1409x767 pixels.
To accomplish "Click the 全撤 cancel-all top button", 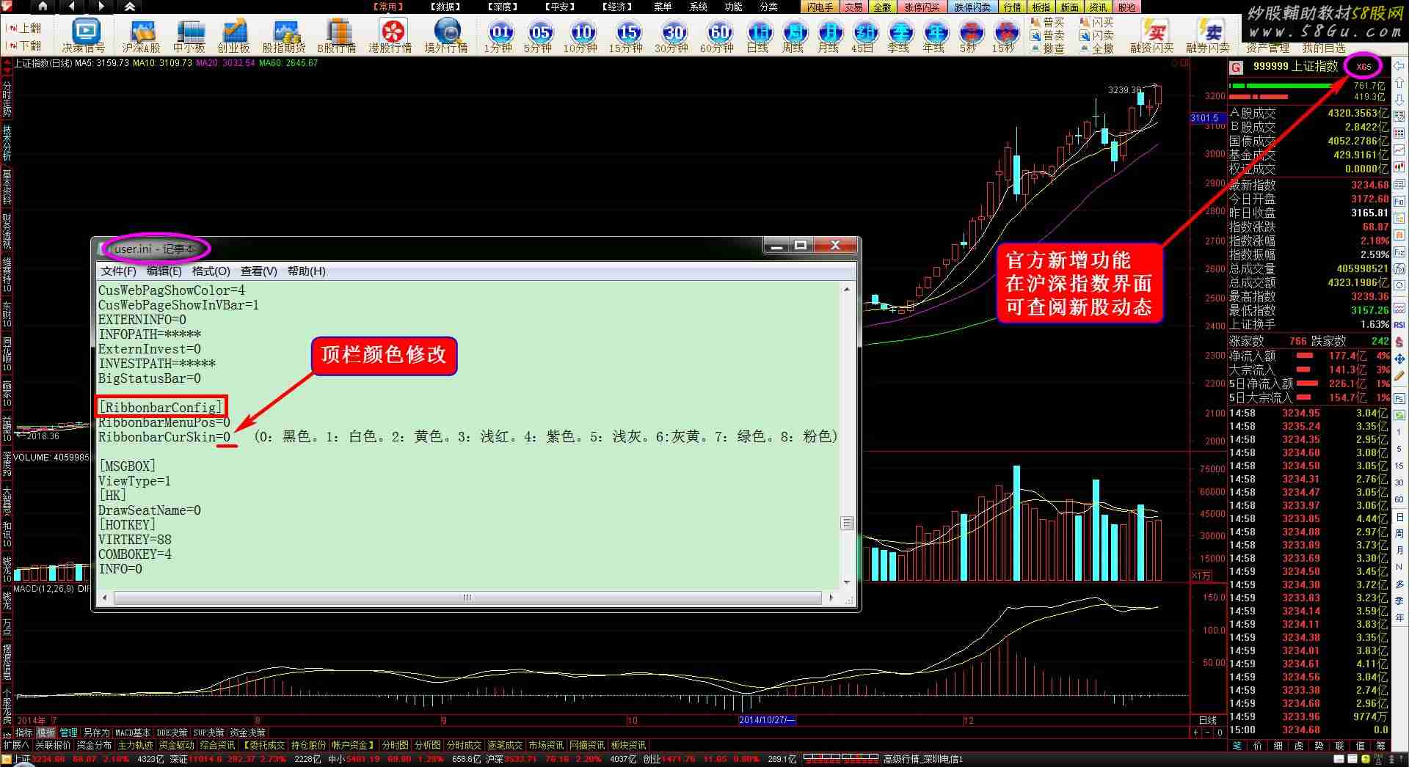I will click(x=882, y=7).
